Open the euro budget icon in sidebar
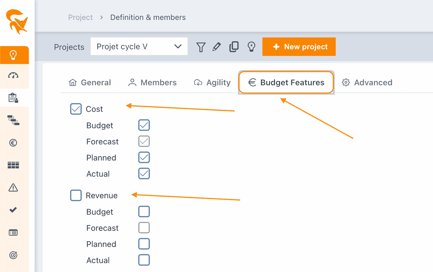Image resolution: width=433 pixels, height=272 pixels. click(13, 143)
